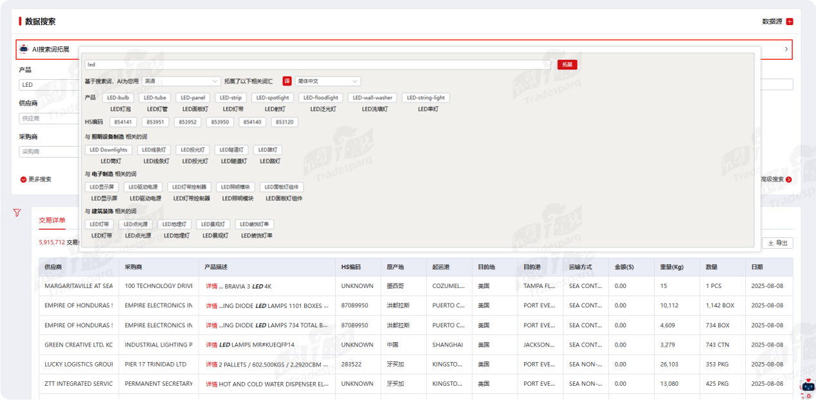Click the red plus icon beside 数据源
The image size is (816, 400).
[790, 21]
